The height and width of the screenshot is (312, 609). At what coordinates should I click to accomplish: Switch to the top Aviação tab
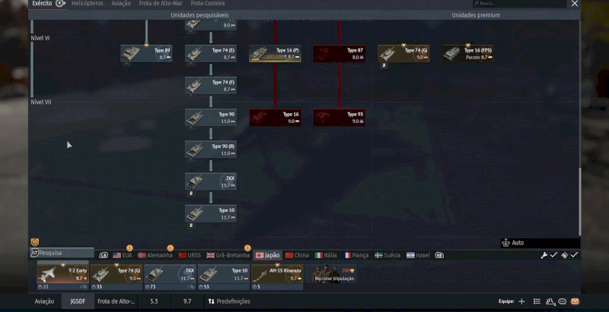click(x=121, y=4)
